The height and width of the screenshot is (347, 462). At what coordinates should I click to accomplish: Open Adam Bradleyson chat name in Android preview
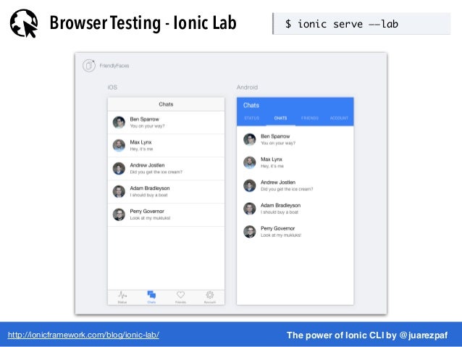280,205
